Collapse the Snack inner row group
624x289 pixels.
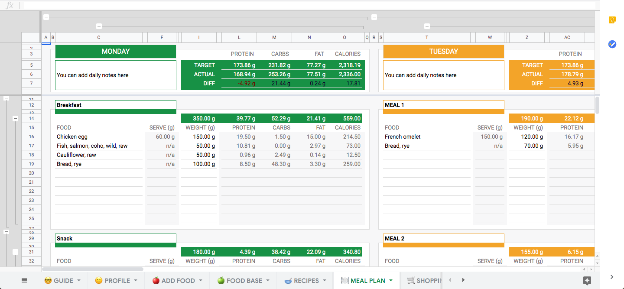coord(15,252)
